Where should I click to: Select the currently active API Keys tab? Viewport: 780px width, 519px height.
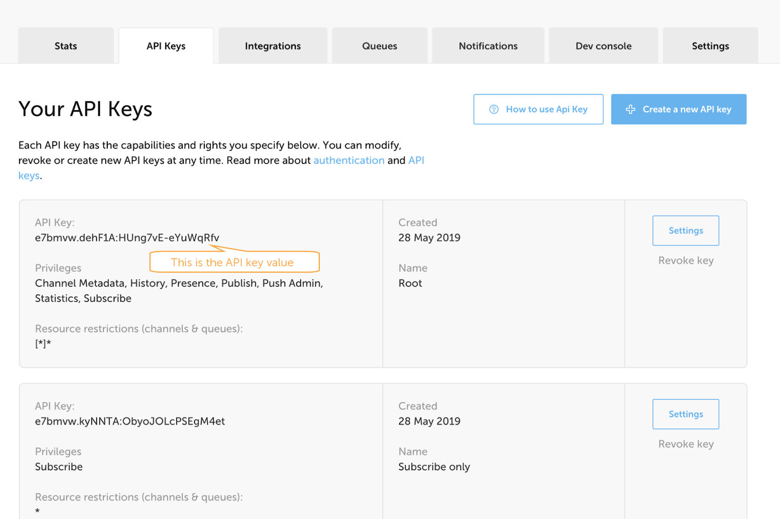[x=166, y=46]
